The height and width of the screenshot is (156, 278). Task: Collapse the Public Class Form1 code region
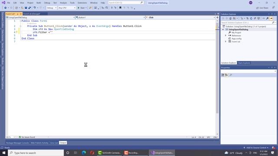tap(20, 21)
